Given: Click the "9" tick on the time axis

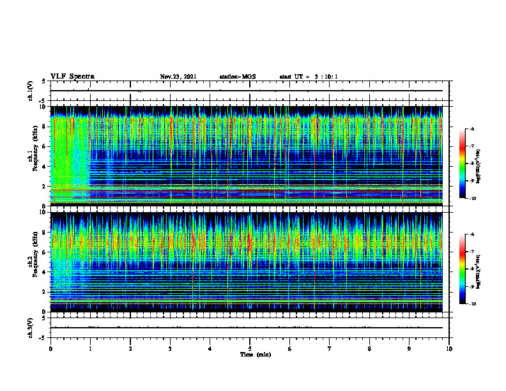Looking at the screenshot, I should [409, 349].
